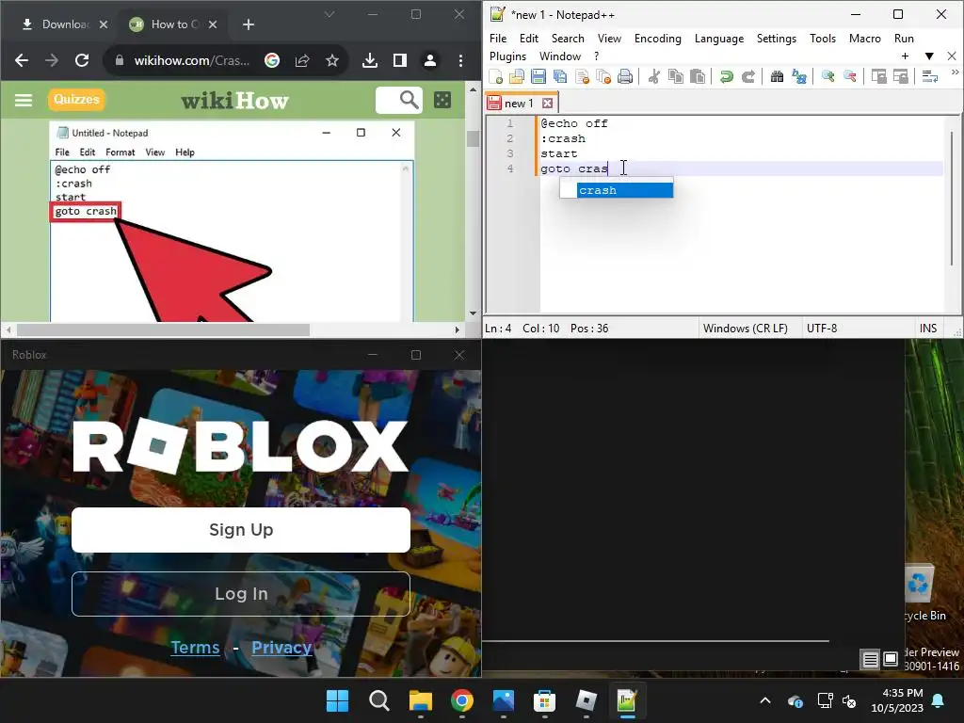
Task: Show hidden system tray icons
Action: [764, 700]
